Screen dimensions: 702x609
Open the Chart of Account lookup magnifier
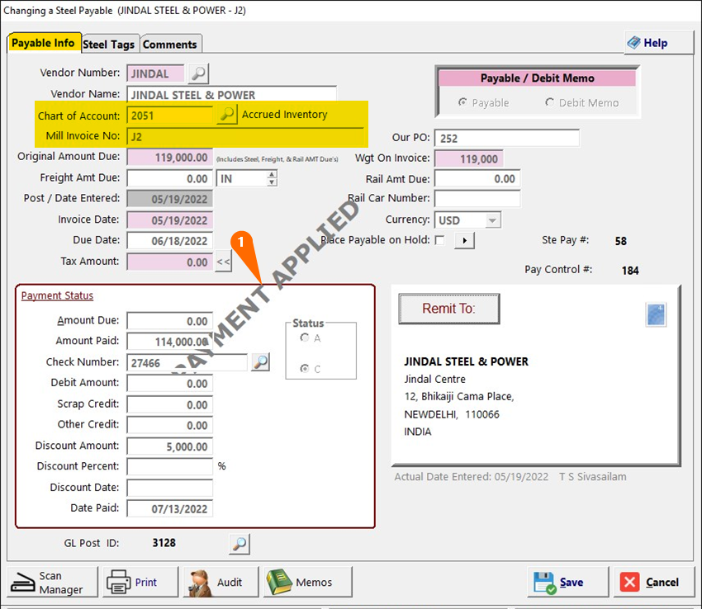pos(227,115)
